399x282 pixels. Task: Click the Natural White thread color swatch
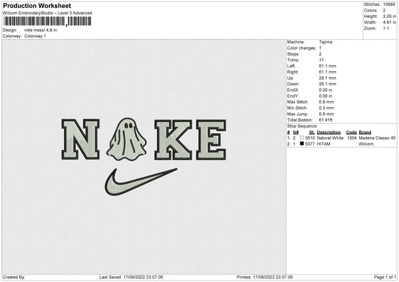(x=302, y=138)
